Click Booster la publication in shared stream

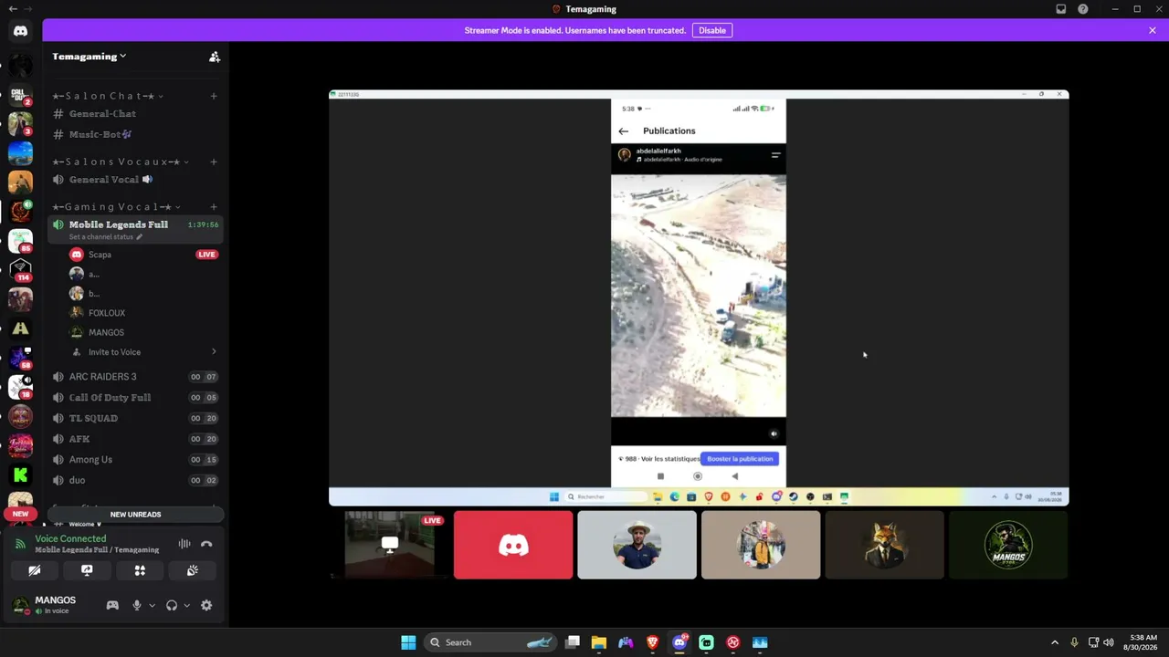[x=740, y=459]
